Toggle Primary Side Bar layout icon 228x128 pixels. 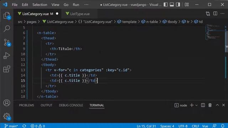point(166,5)
